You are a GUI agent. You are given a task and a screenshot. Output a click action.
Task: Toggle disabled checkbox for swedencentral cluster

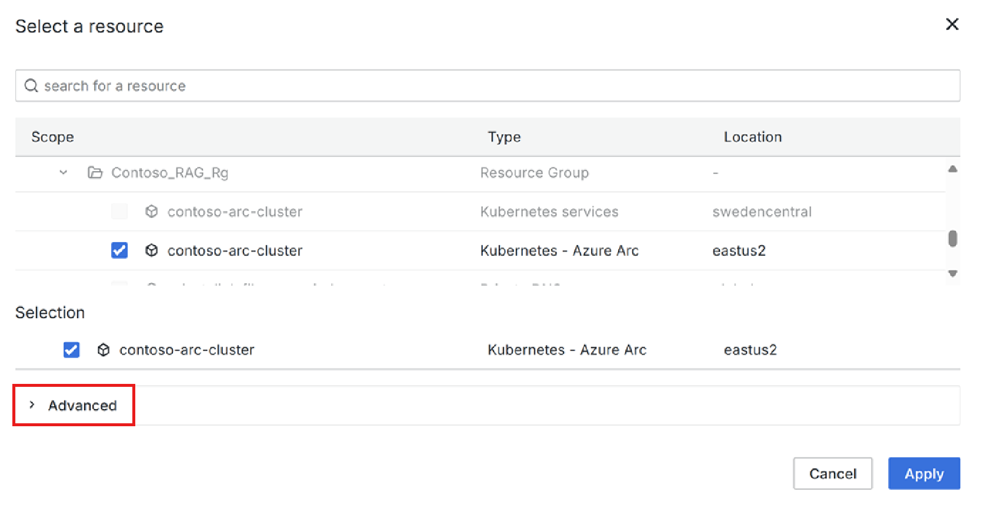(x=119, y=212)
